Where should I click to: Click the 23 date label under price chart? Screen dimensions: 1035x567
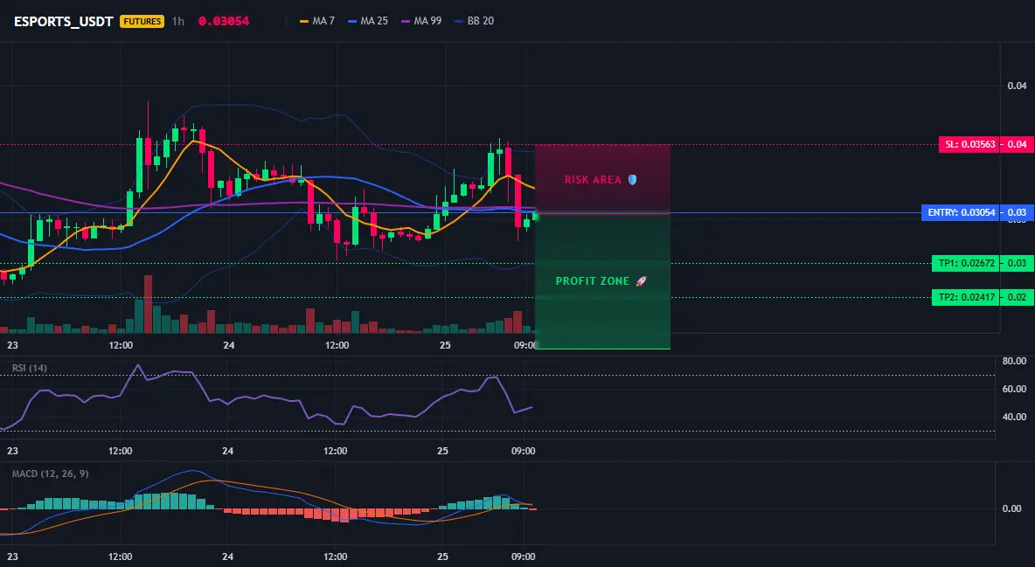12,345
